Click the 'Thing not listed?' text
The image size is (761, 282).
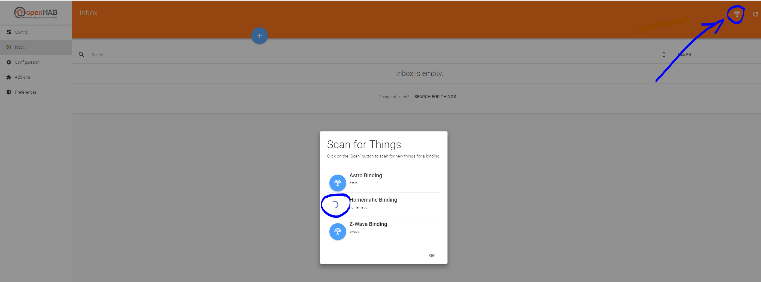pyautogui.click(x=394, y=97)
